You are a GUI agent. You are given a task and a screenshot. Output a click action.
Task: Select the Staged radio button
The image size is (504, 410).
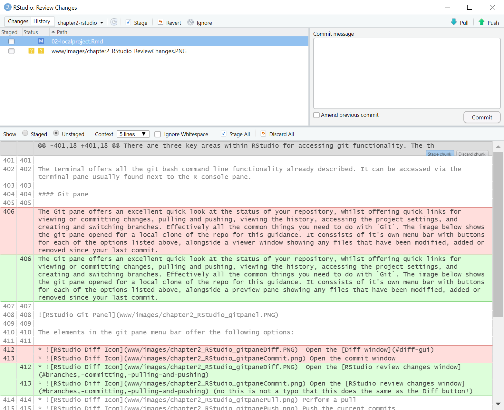[25, 133]
